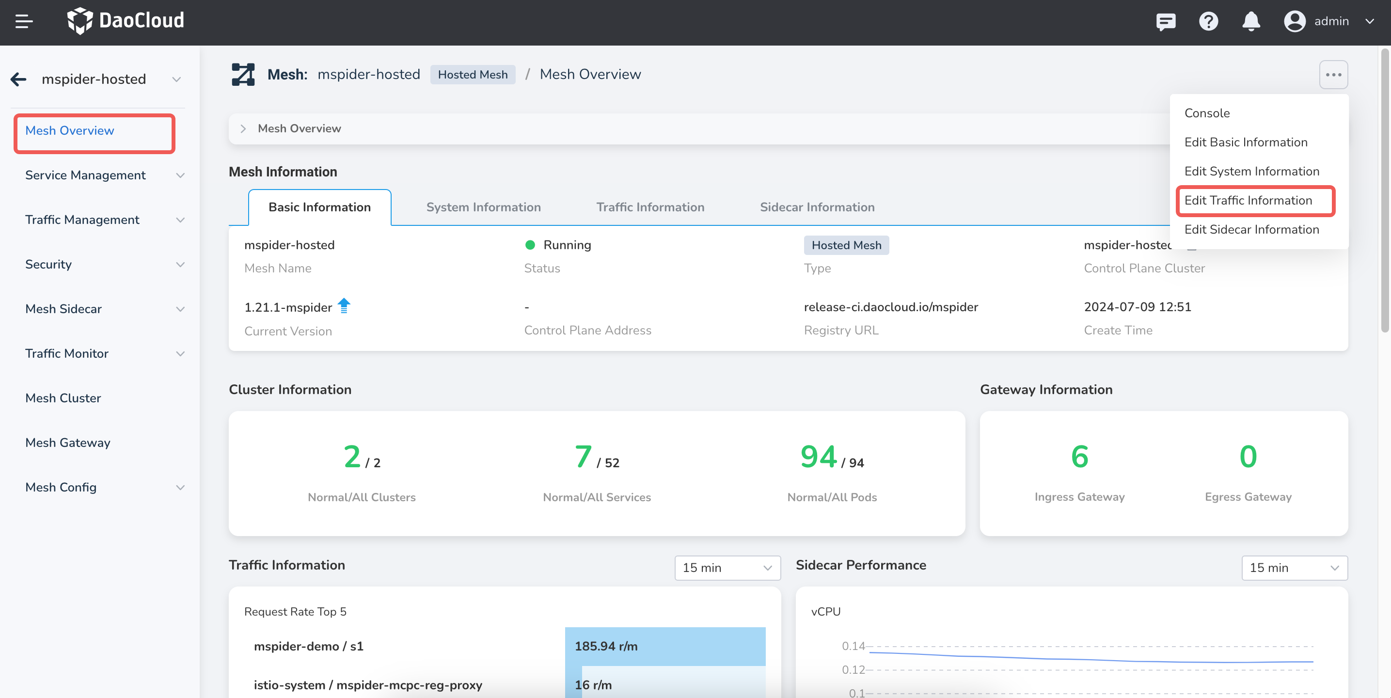Viewport: 1391px width, 698px height.
Task: Click the page vertical scrollbar
Action: click(1384, 189)
